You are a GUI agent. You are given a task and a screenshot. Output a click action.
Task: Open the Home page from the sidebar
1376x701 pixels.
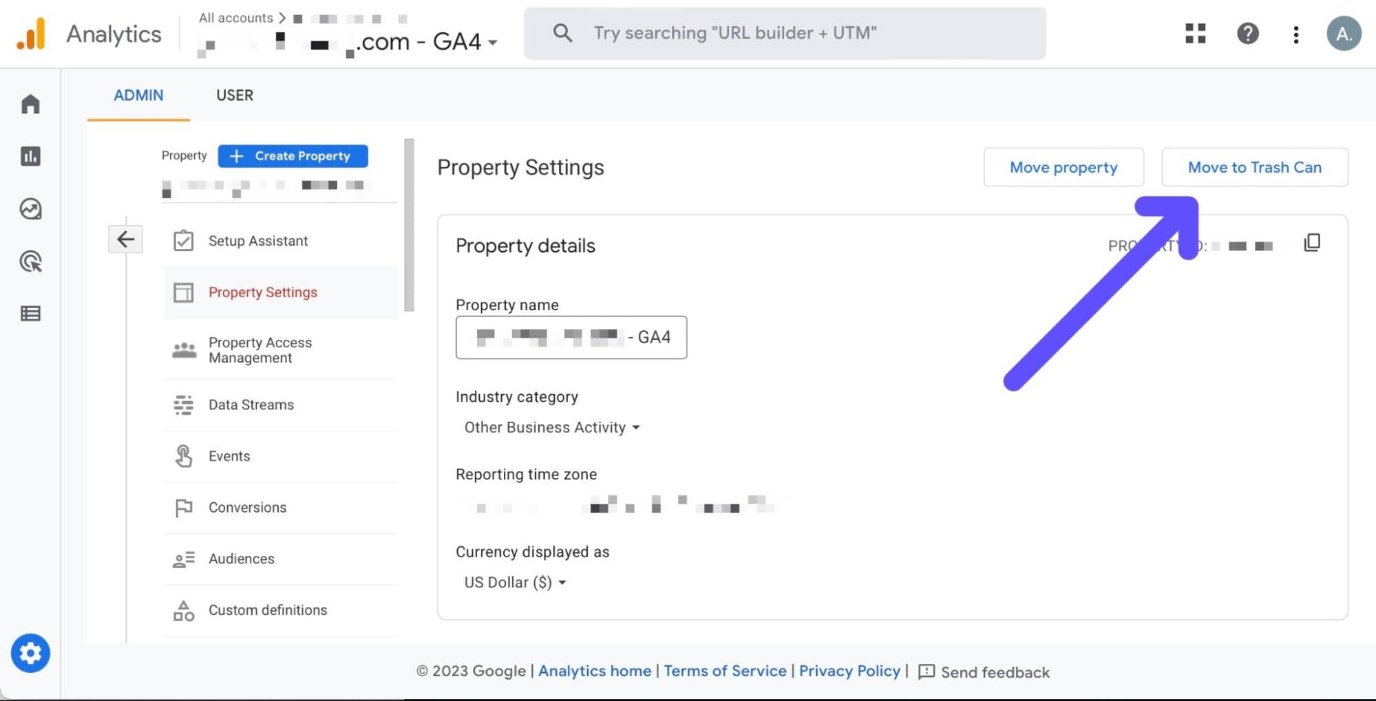click(x=30, y=103)
